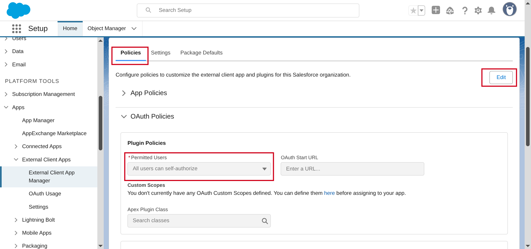This screenshot has height=249, width=531.
Task: Open the help question mark icon
Action: pos(465,11)
